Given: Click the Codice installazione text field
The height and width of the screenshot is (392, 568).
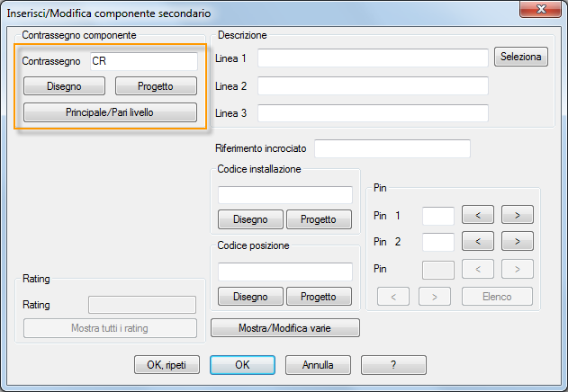Looking at the screenshot, I should (285, 195).
